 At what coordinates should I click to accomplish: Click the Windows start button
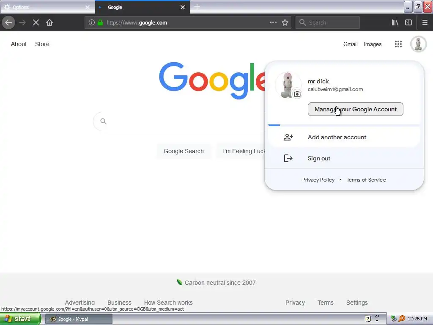tap(20, 319)
